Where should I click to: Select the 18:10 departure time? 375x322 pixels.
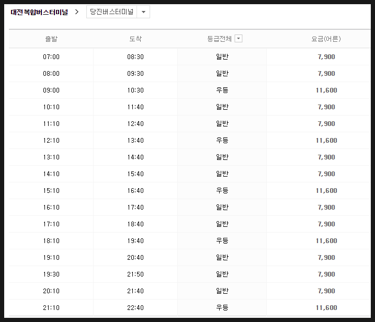[x=51, y=241]
